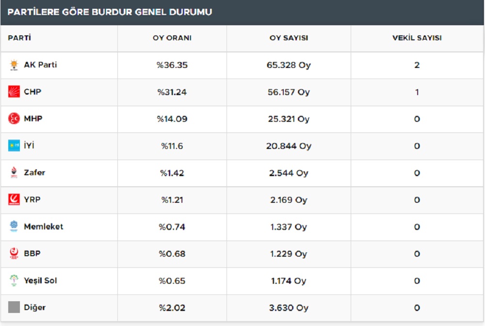Click Yeşil Sol's deputy count of 0
485x326 pixels.
pos(417,281)
